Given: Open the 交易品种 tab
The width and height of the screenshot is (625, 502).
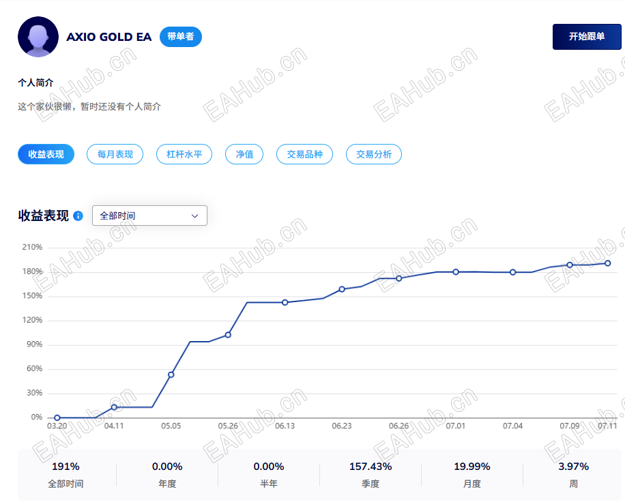Looking at the screenshot, I should [304, 154].
